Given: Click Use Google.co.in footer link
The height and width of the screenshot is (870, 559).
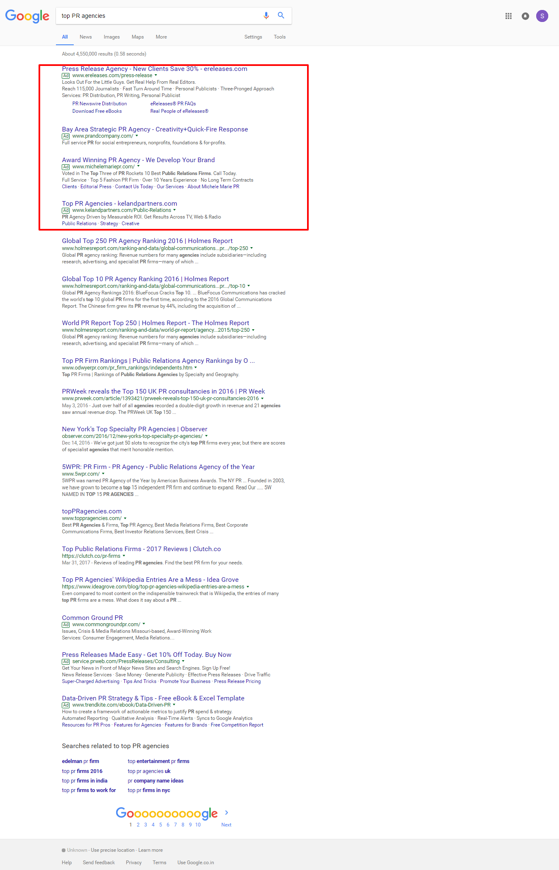Looking at the screenshot, I should 196,863.
